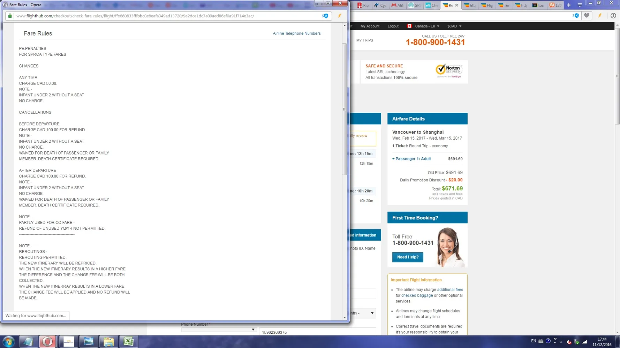Open the picture viewer icon in taskbar
The width and height of the screenshot is (620, 348).
pos(89,342)
